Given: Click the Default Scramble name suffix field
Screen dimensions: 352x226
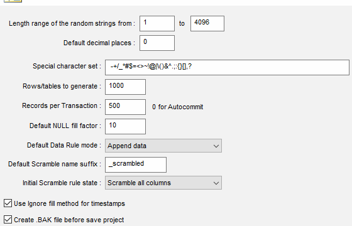Looking at the screenshot, I should [x=136, y=164].
